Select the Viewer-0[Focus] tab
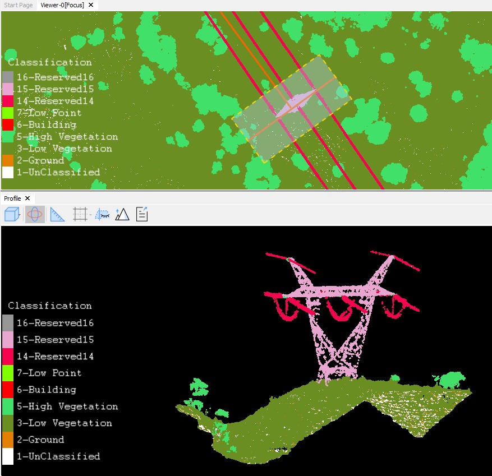 [x=62, y=5]
